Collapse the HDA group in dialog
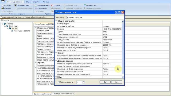Viewport: 171px width, 96px height. (x=56, y=77)
